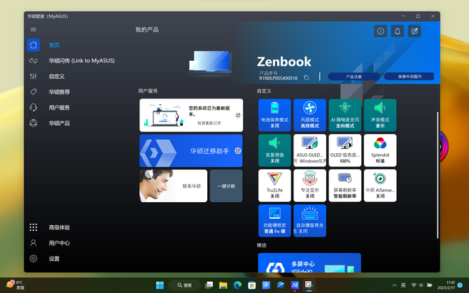Open the 联系华硕 card

pos(173,186)
